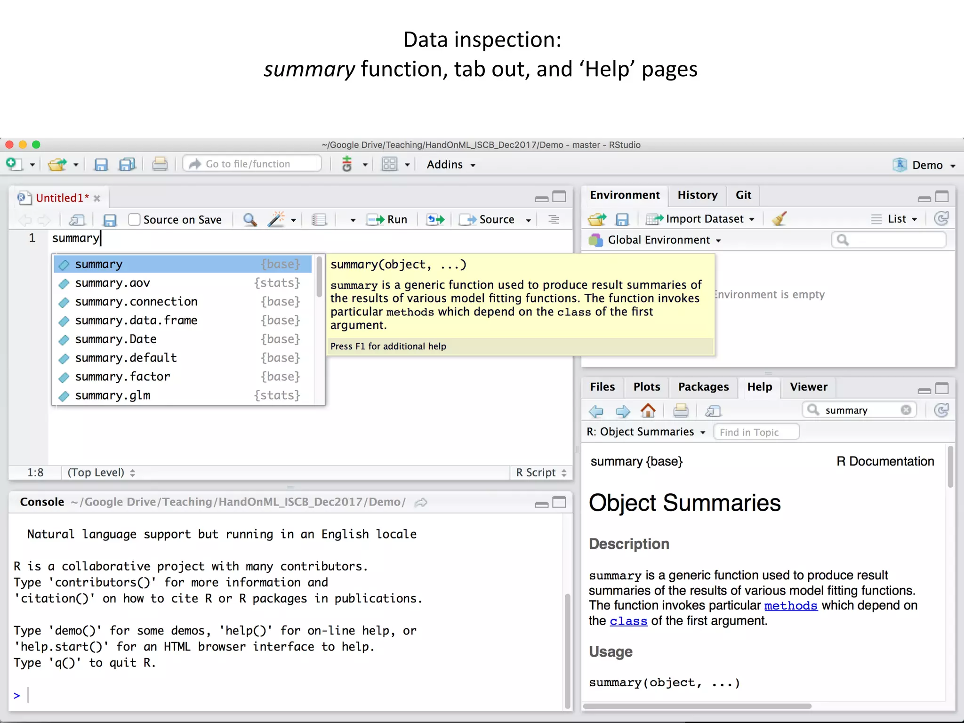This screenshot has height=723, width=964.
Task: Click the Source button
Action: tap(487, 220)
